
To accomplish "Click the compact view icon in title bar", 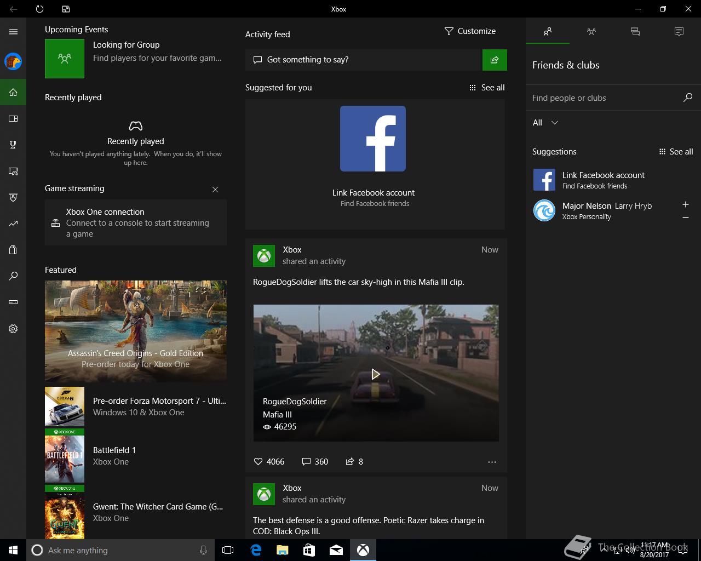I will tap(66, 9).
